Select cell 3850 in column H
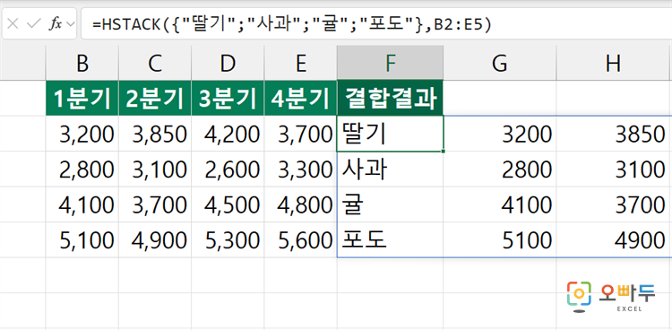 click(614, 134)
